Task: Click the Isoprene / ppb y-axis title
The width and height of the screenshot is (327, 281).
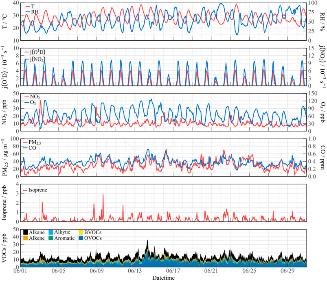Action: tap(4, 203)
